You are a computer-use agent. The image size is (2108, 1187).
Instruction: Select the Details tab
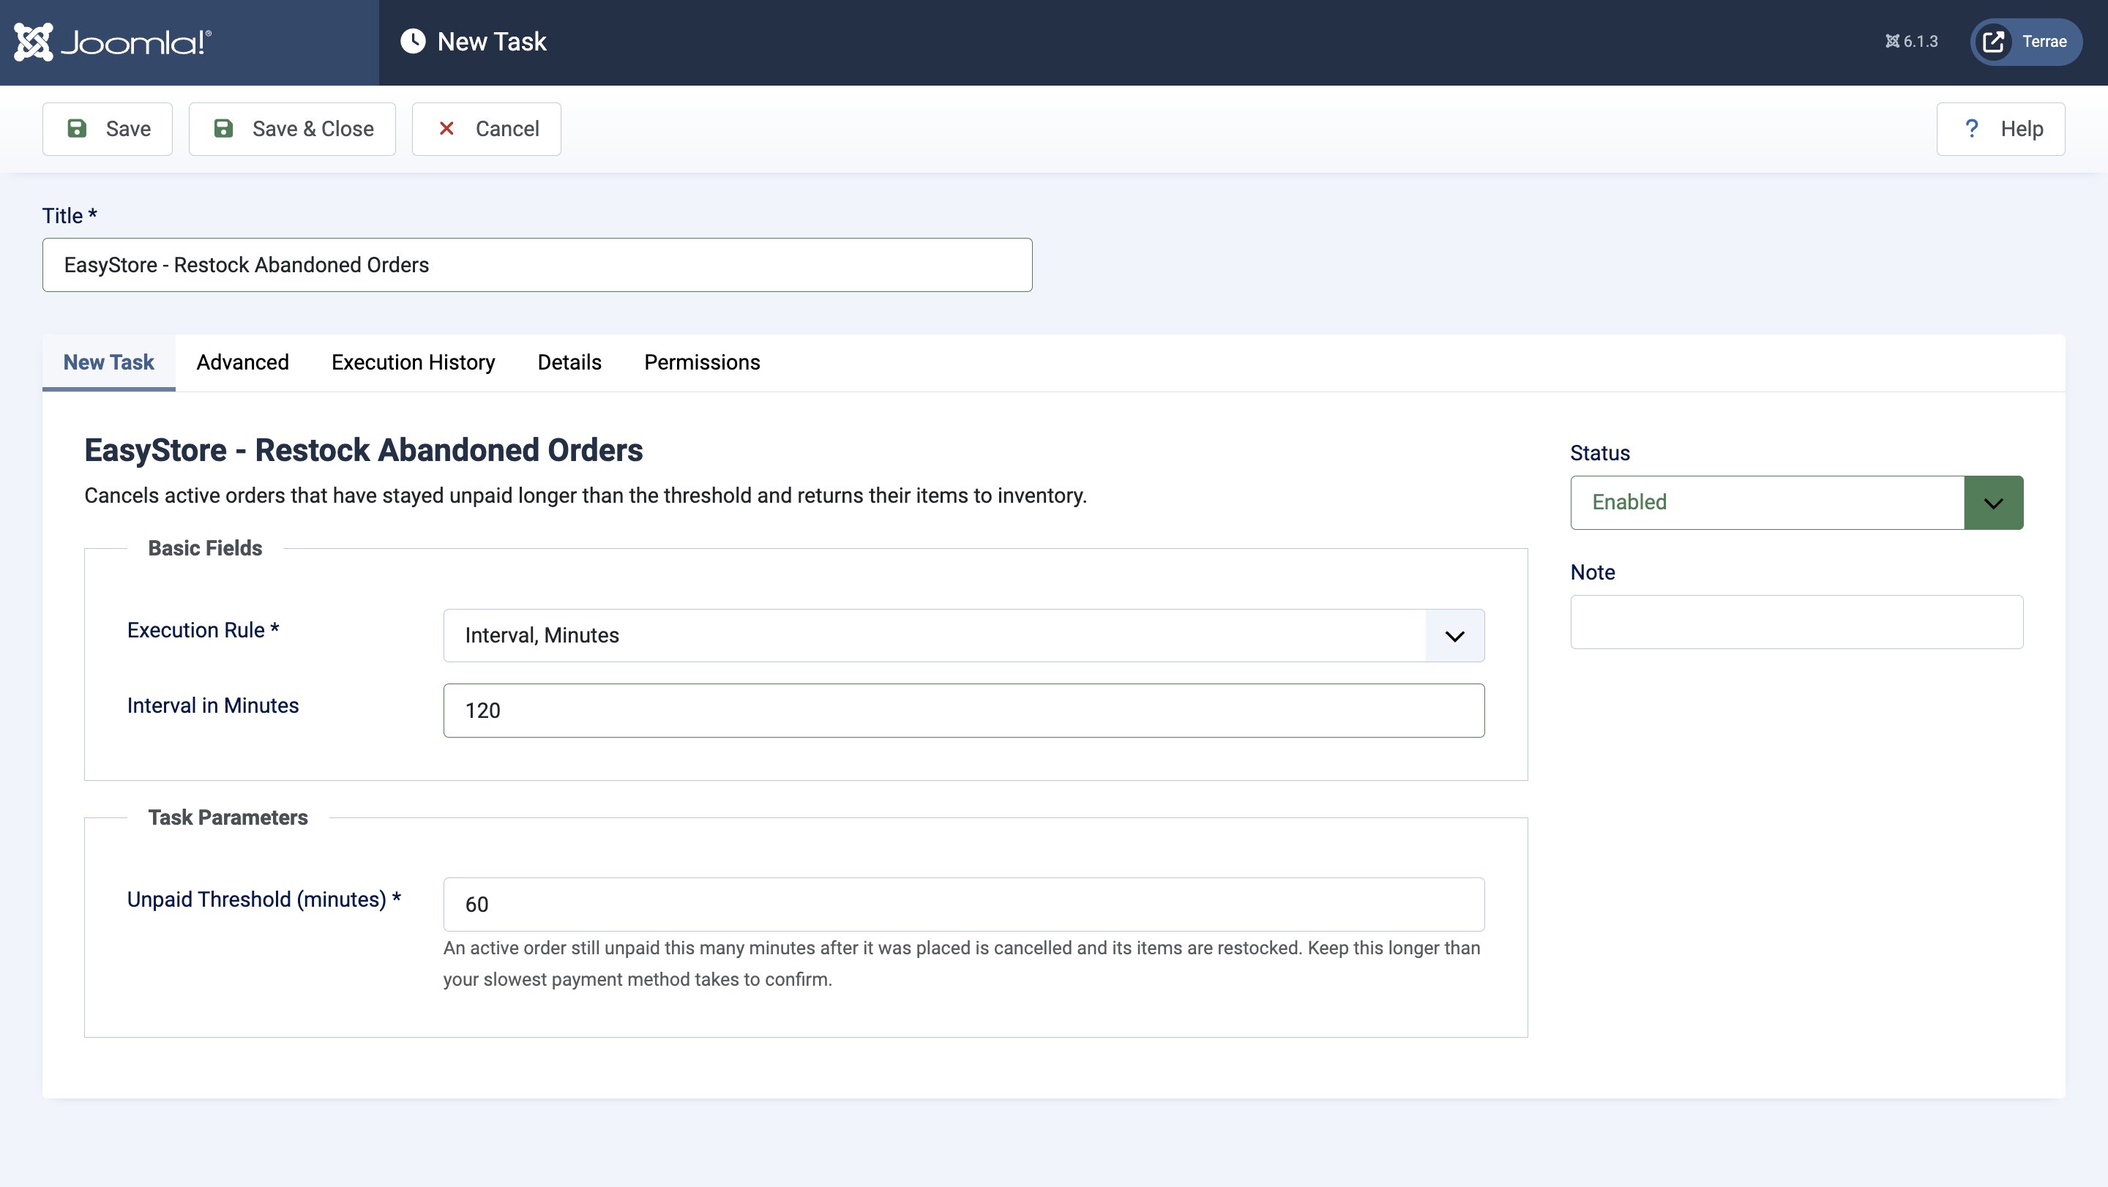569,362
